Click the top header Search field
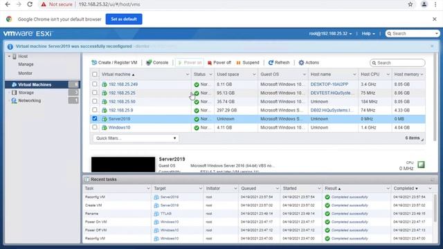The height and width of the screenshot is (249, 443). (x=413, y=34)
